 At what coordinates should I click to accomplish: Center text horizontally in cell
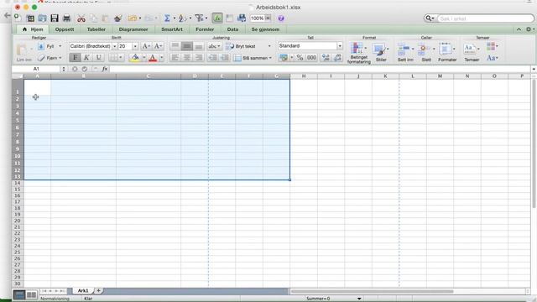[x=187, y=58]
